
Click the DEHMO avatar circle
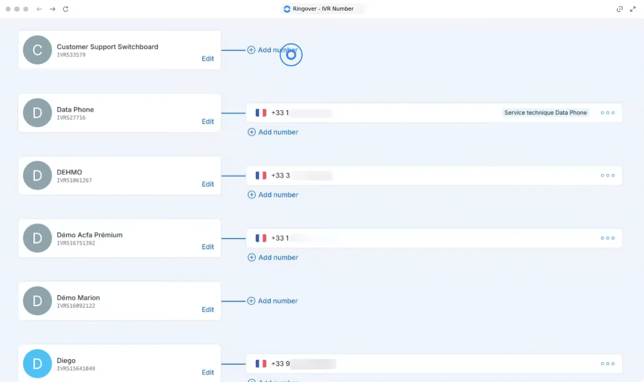37,175
